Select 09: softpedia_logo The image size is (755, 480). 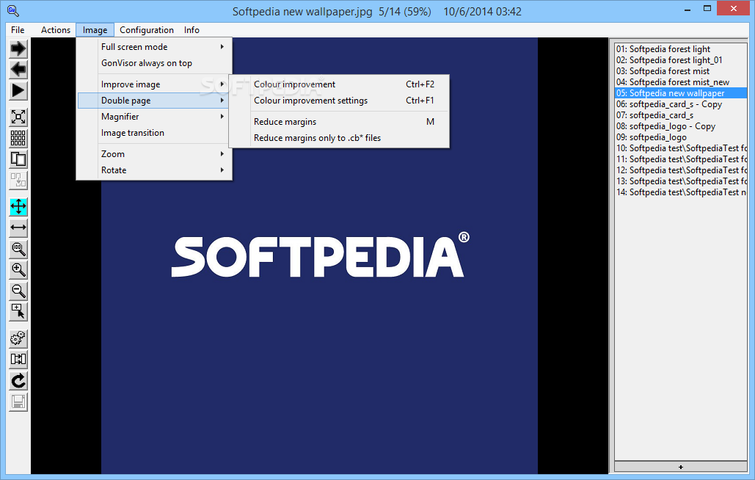681,138
